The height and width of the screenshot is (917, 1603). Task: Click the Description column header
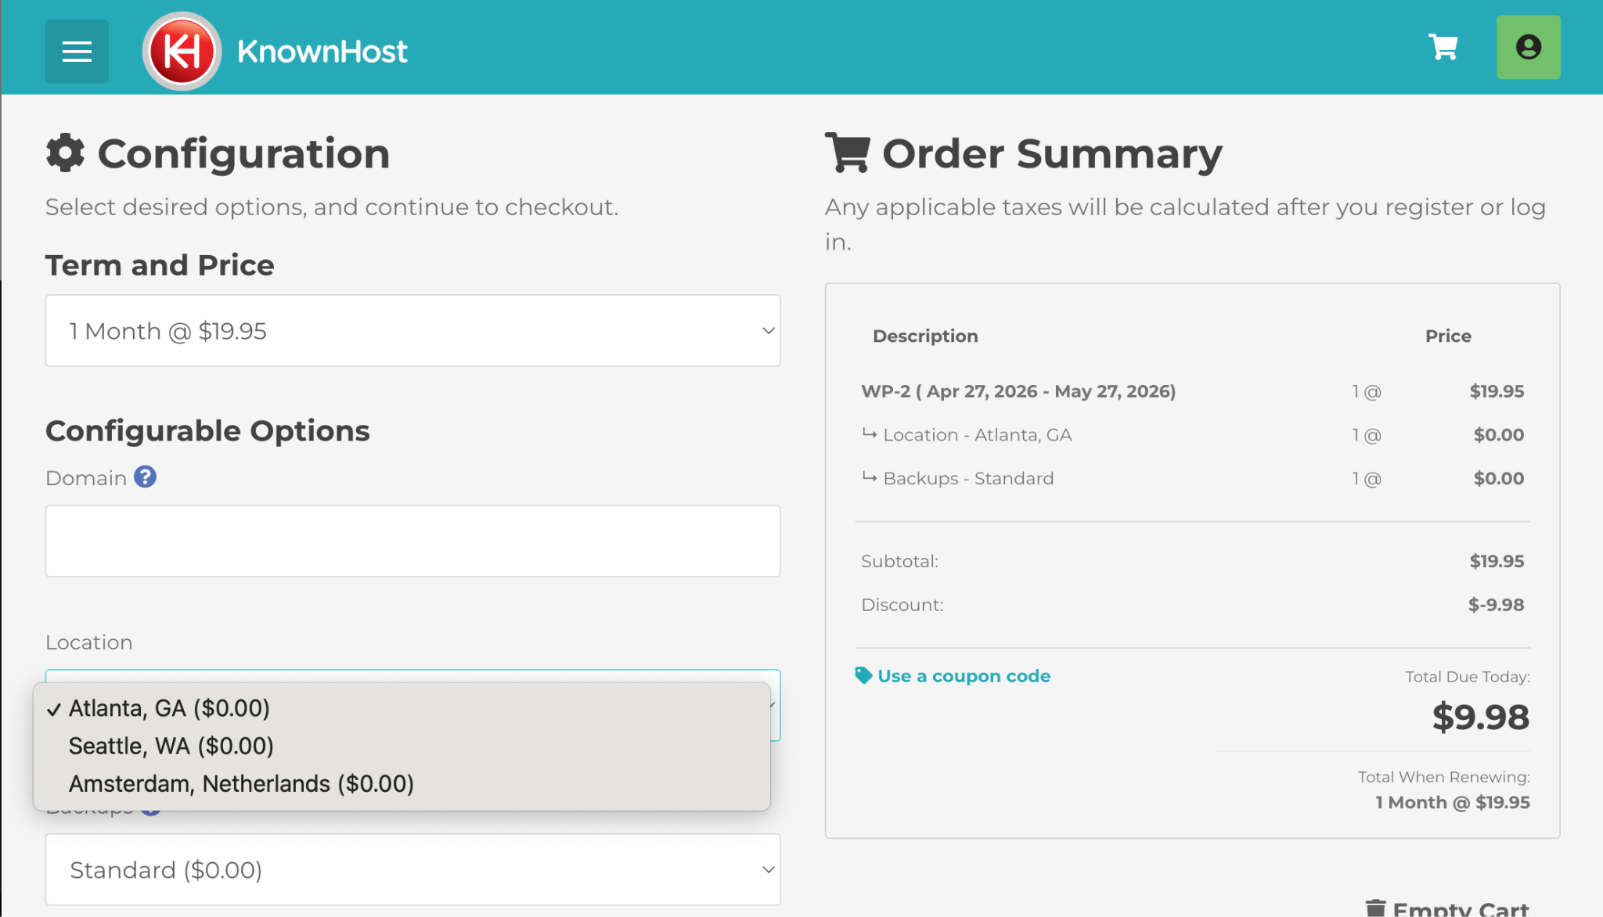pos(925,336)
